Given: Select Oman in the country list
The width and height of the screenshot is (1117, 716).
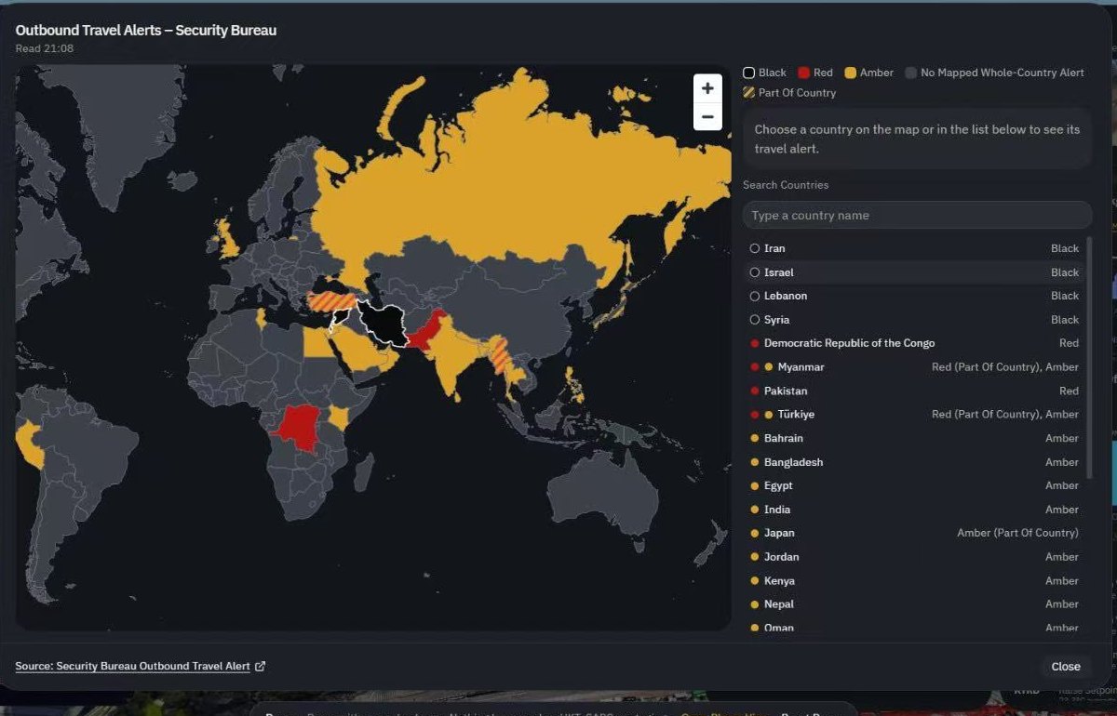Looking at the screenshot, I should (914, 627).
